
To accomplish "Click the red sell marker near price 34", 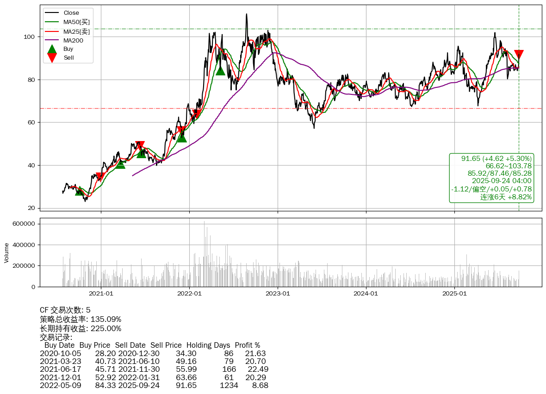I will tap(100, 177).
